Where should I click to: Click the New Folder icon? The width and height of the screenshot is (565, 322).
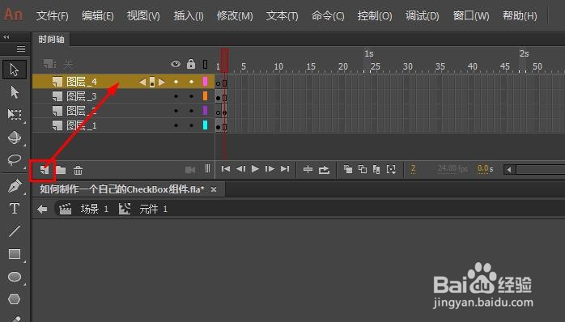tap(61, 170)
